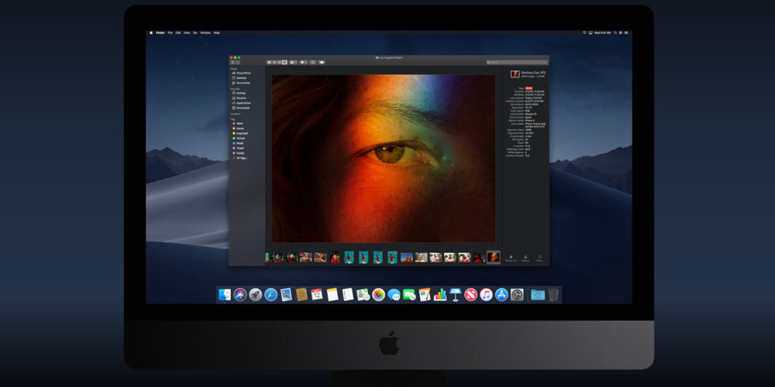This screenshot has height=387, width=775.
Task: Select iCloud Drive in sidebar
Action: (241, 73)
